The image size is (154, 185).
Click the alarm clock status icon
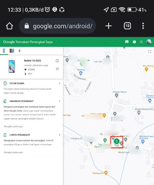tap(47, 10)
